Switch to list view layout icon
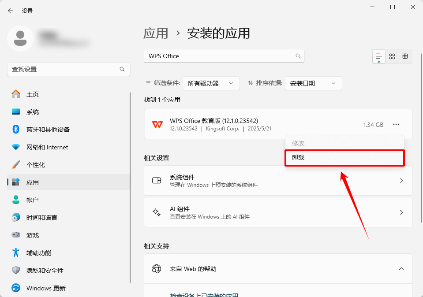Viewport: 423px width, 297px height. [x=379, y=56]
